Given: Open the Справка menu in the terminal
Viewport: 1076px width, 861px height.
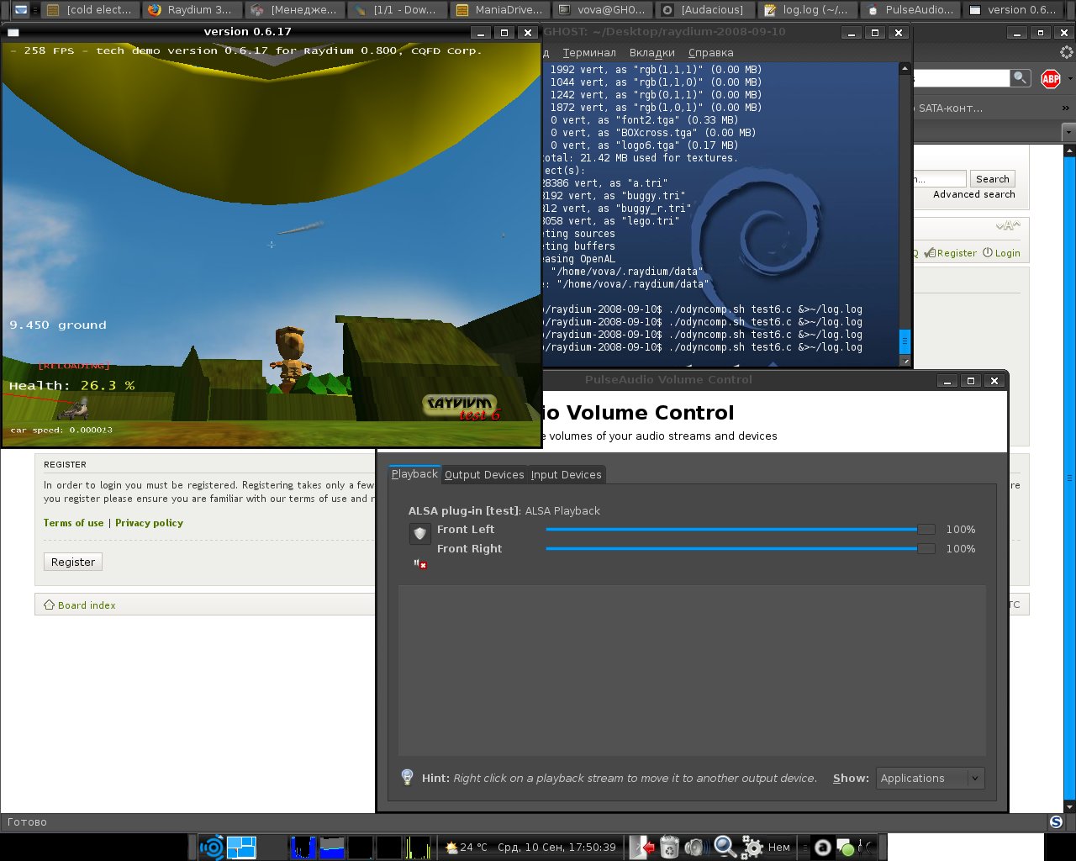Looking at the screenshot, I should coord(710,52).
